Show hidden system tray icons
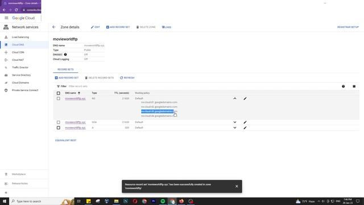The image size is (364, 205). point(318,201)
